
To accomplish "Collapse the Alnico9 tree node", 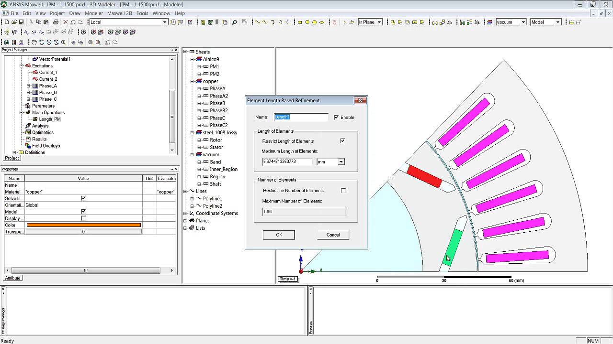I will (192, 59).
